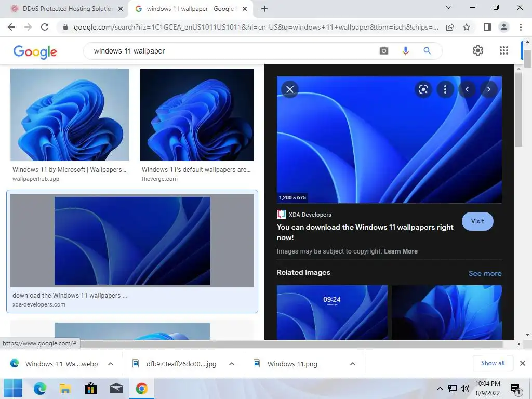Open Google apps grid

tap(504, 50)
